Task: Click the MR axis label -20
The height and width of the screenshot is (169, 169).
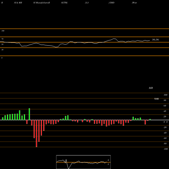Action: click(x=165, y=127)
